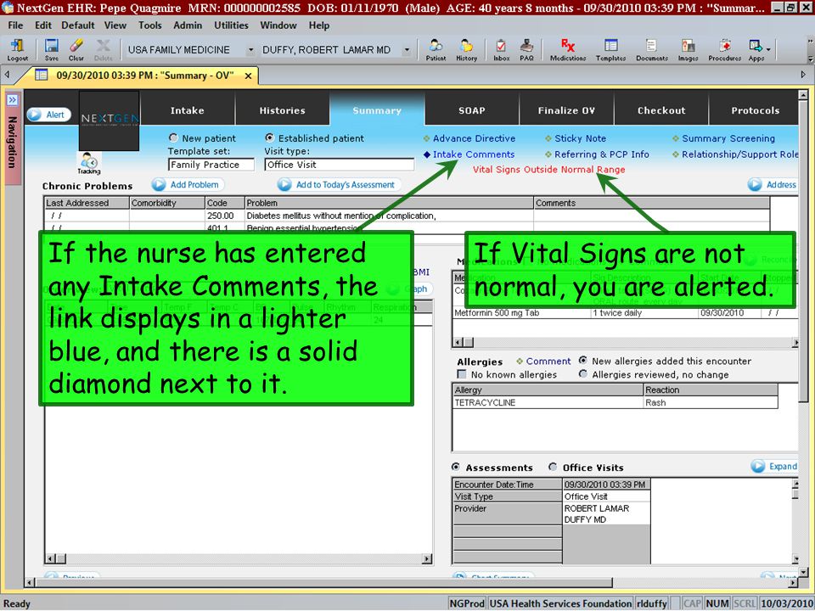This screenshot has width=815, height=611.
Task: Click the Add Problem arrow button
Action: (188, 184)
